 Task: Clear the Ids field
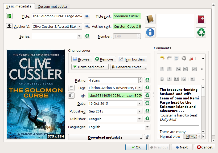click(147, 95)
